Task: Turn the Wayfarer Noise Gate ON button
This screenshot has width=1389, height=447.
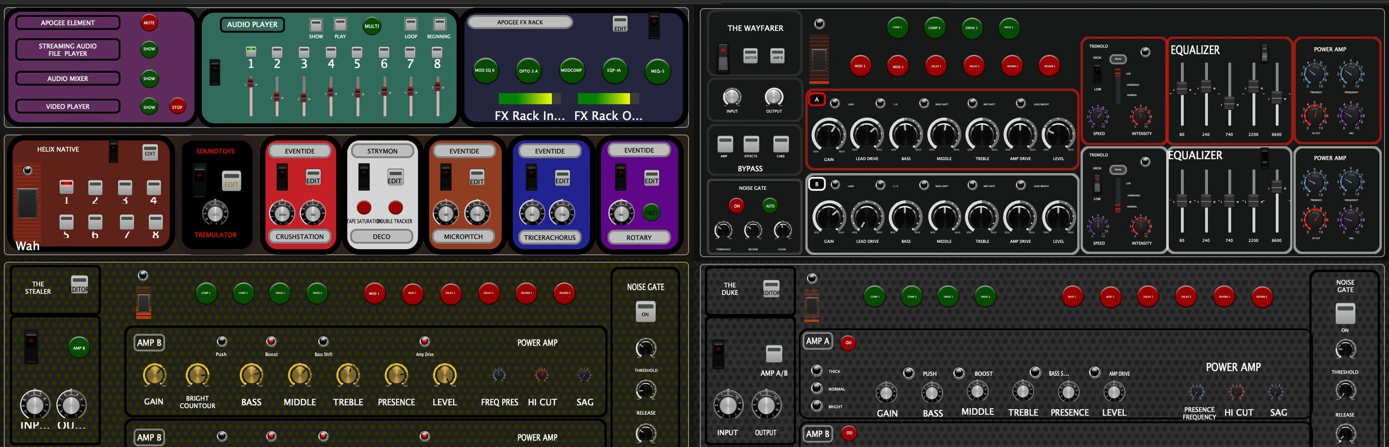Action: point(736,205)
